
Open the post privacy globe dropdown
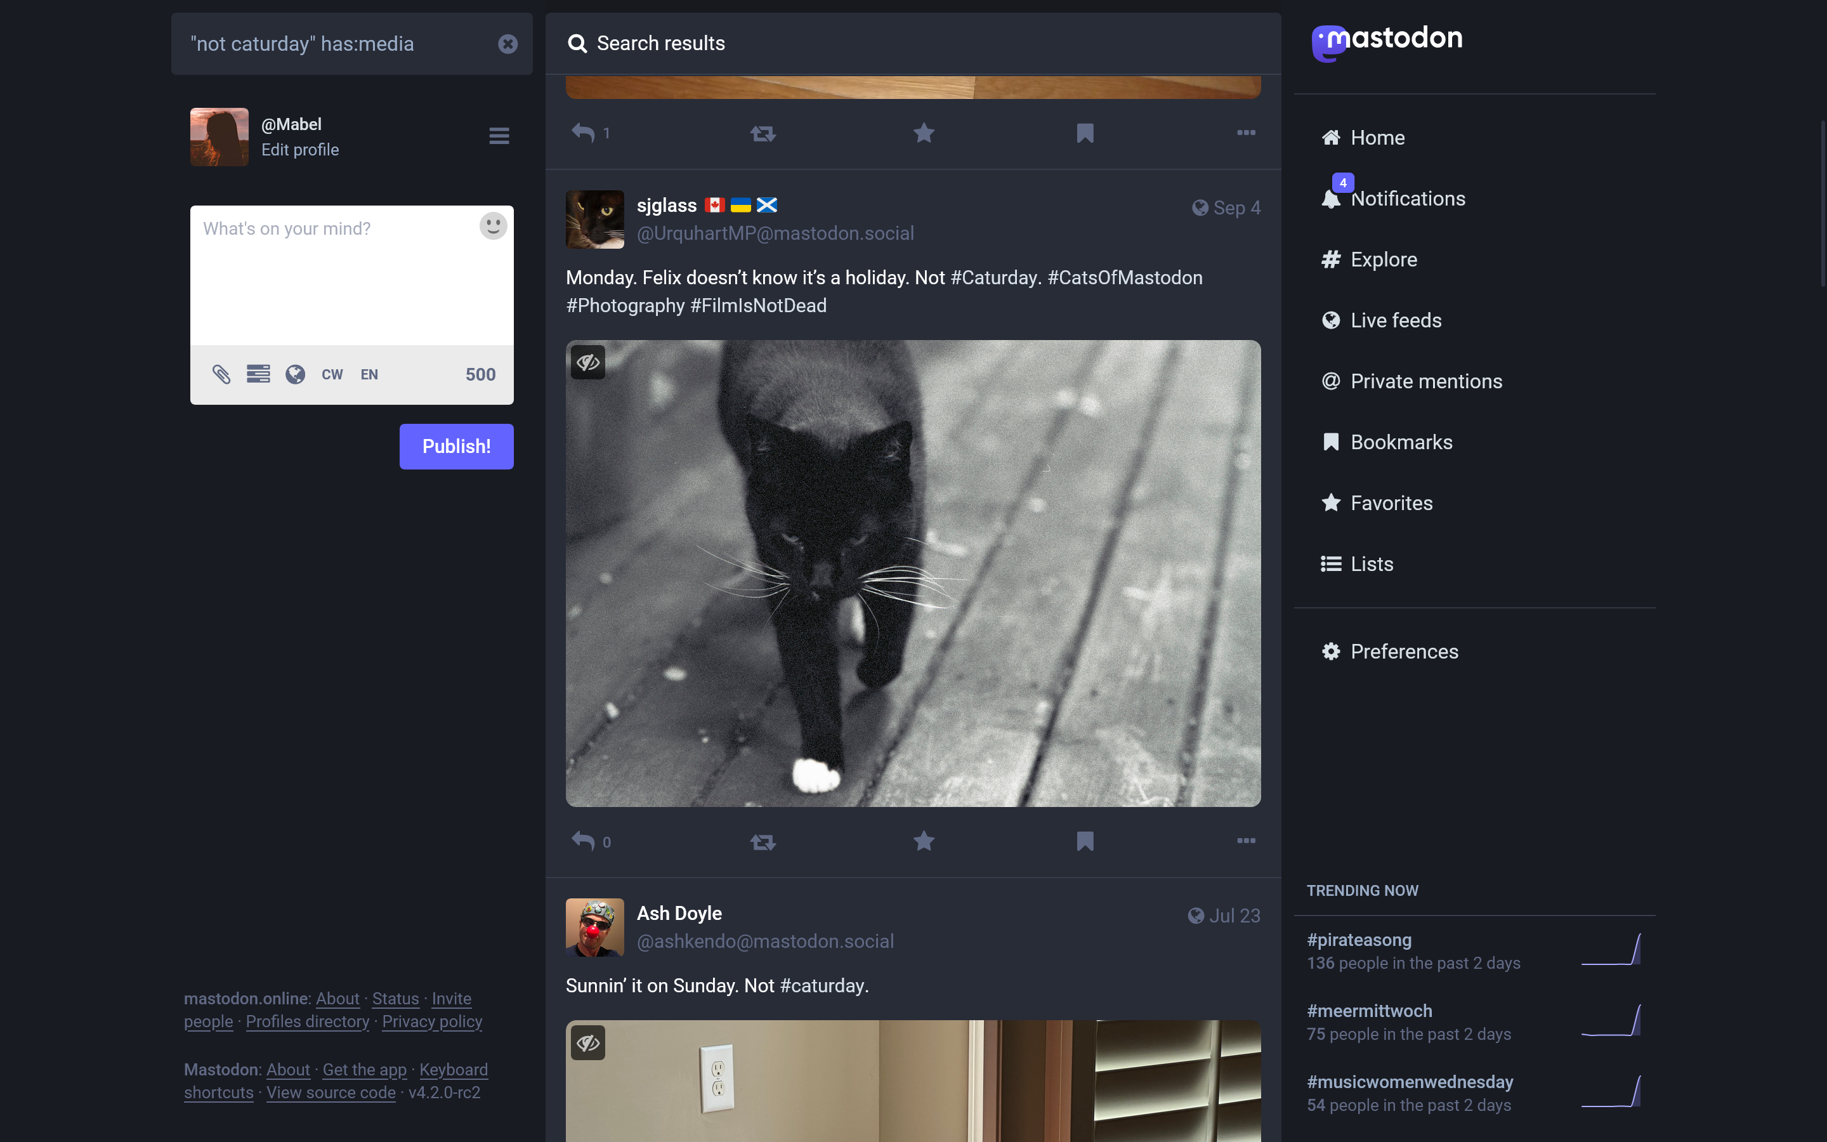point(295,374)
